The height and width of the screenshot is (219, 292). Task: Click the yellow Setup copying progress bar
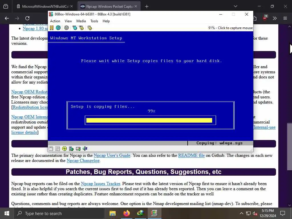pos(149,120)
